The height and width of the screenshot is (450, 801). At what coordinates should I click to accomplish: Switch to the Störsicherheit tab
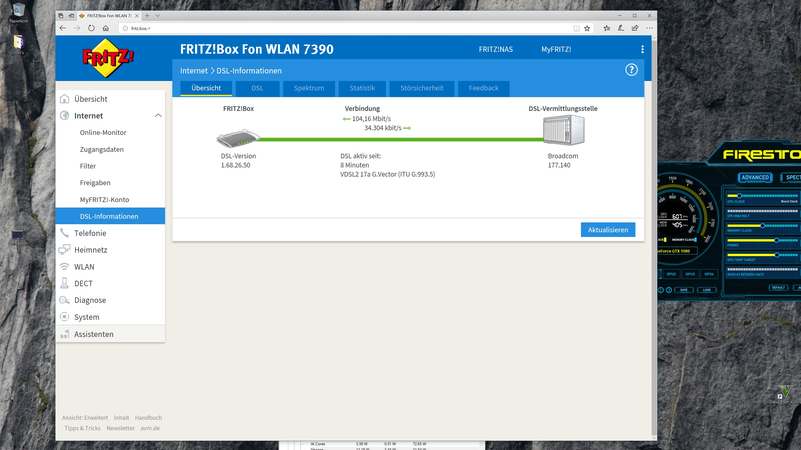pos(422,88)
